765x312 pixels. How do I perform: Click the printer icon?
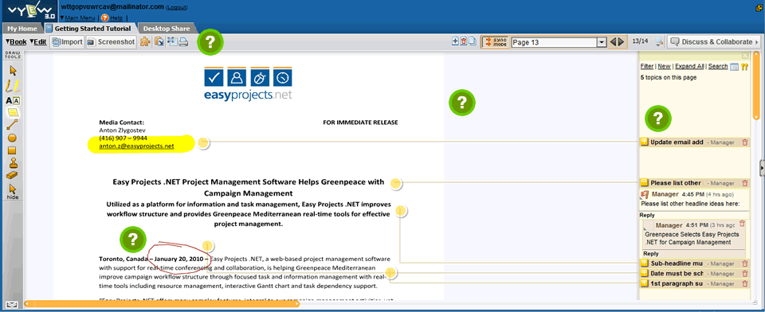pyautogui.click(x=183, y=42)
